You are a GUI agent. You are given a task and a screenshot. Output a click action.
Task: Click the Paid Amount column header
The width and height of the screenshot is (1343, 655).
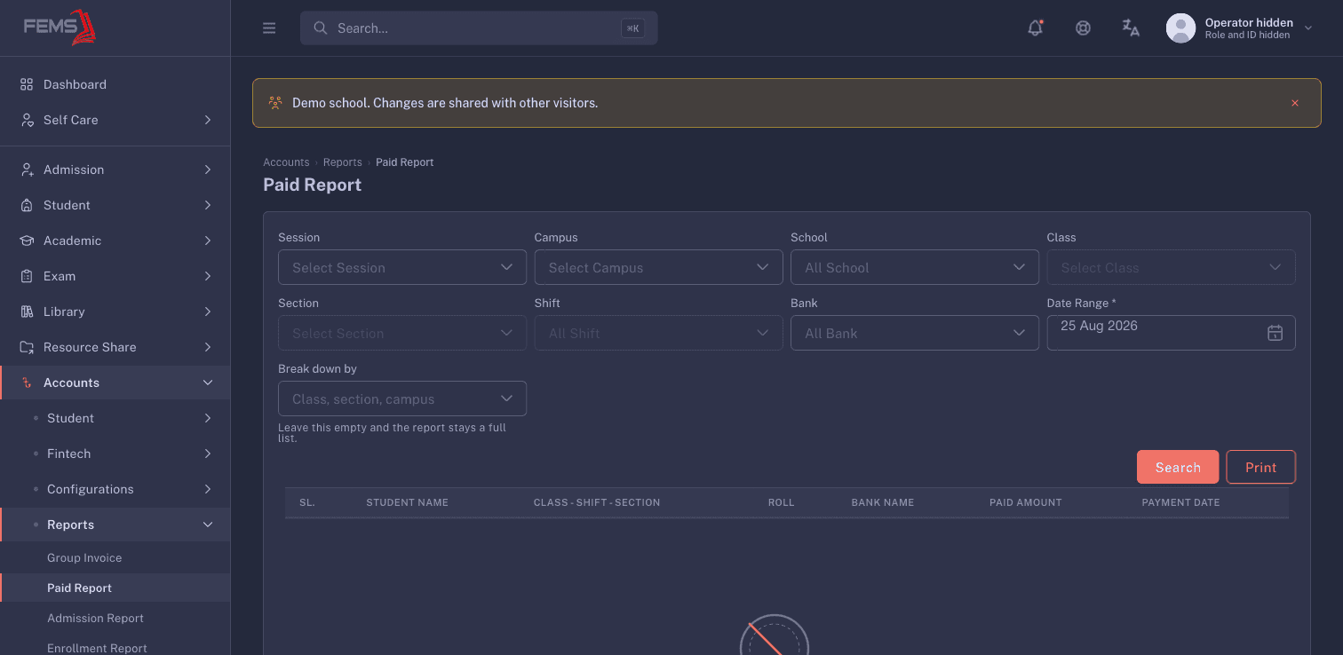point(1025,502)
